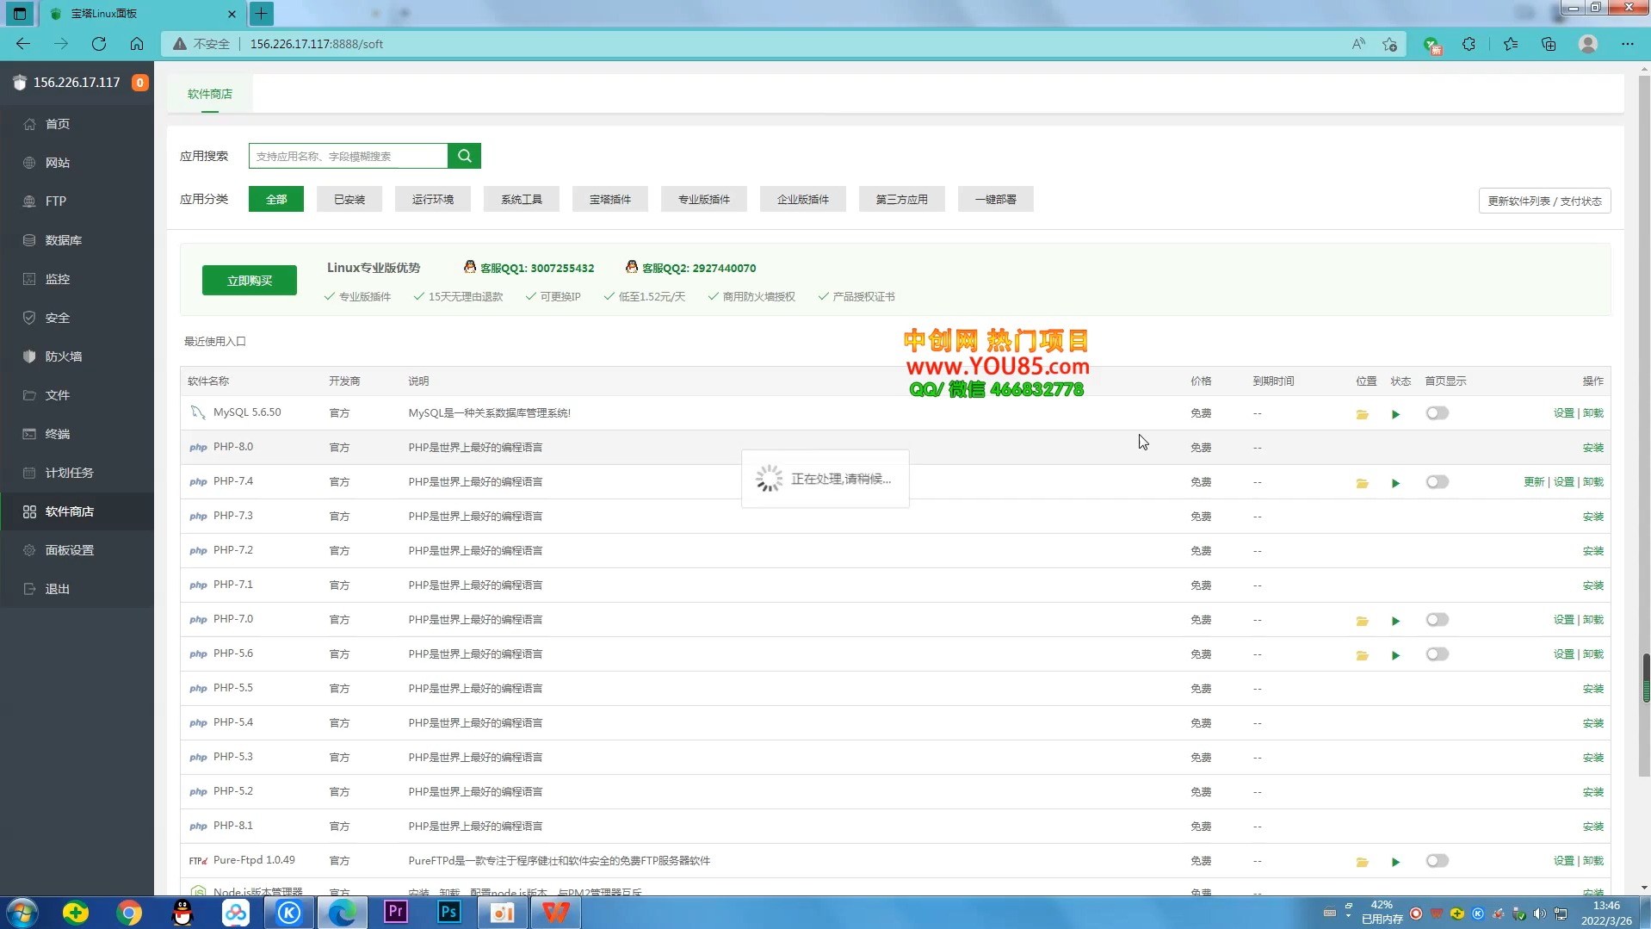Open 终端 in the sidebar
The height and width of the screenshot is (929, 1651).
(77, 434)
